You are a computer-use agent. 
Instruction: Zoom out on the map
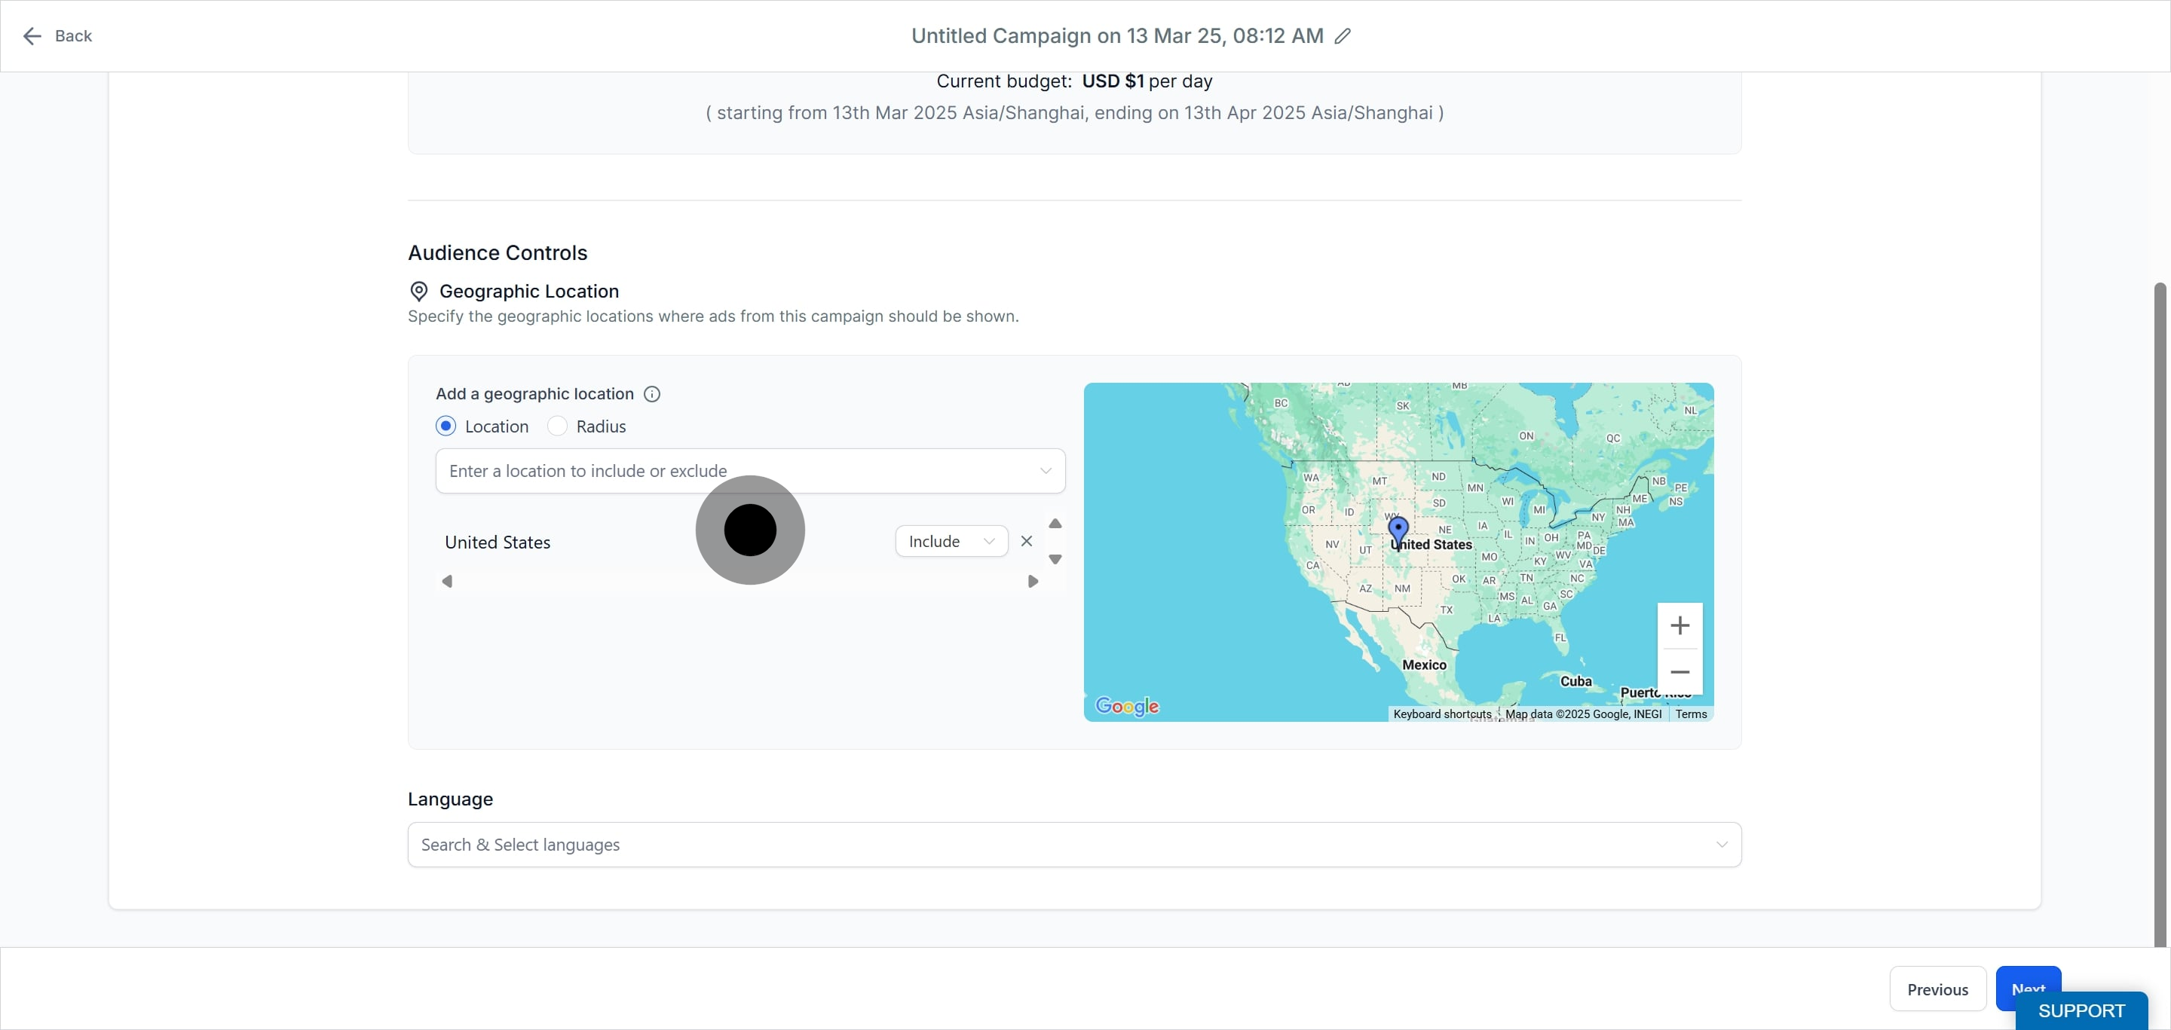1680,672
